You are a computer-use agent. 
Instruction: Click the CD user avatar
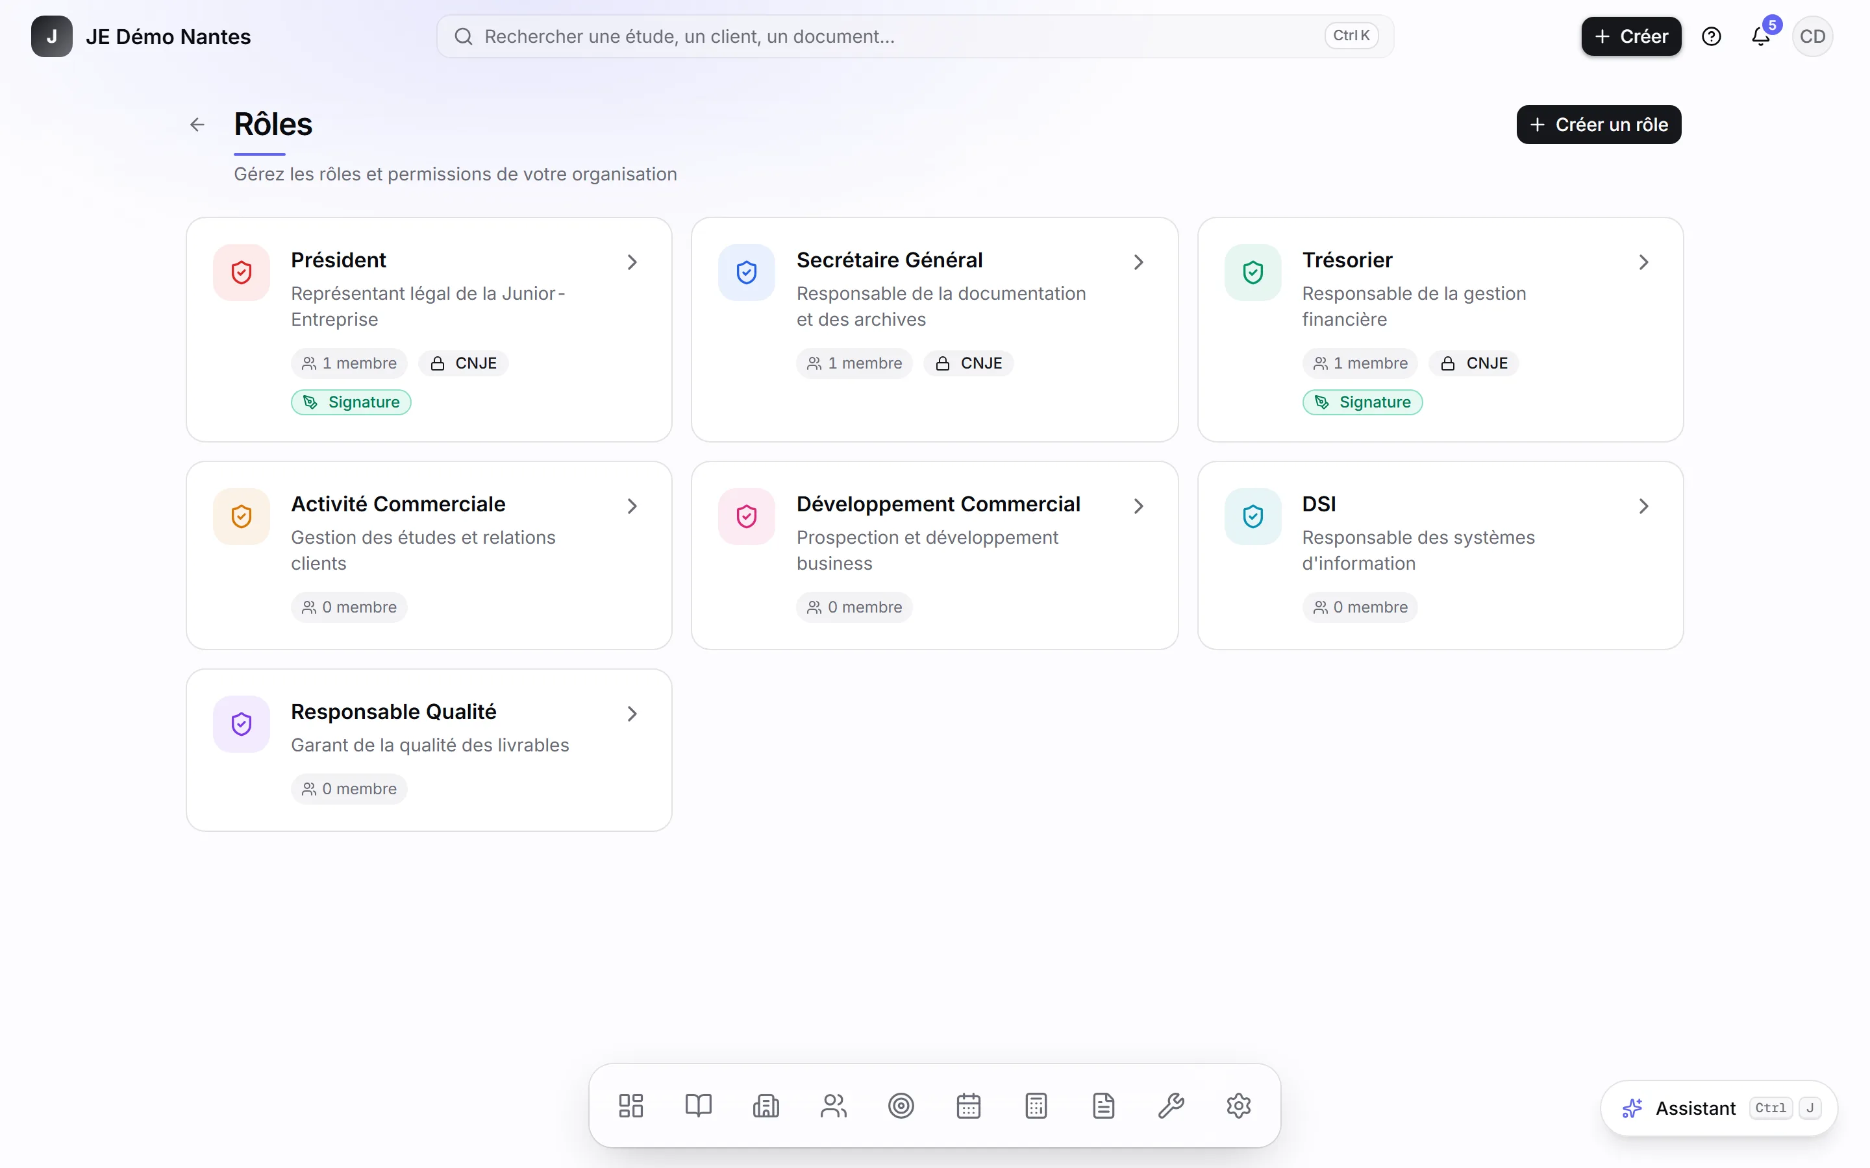click(x=1812, y=36)
